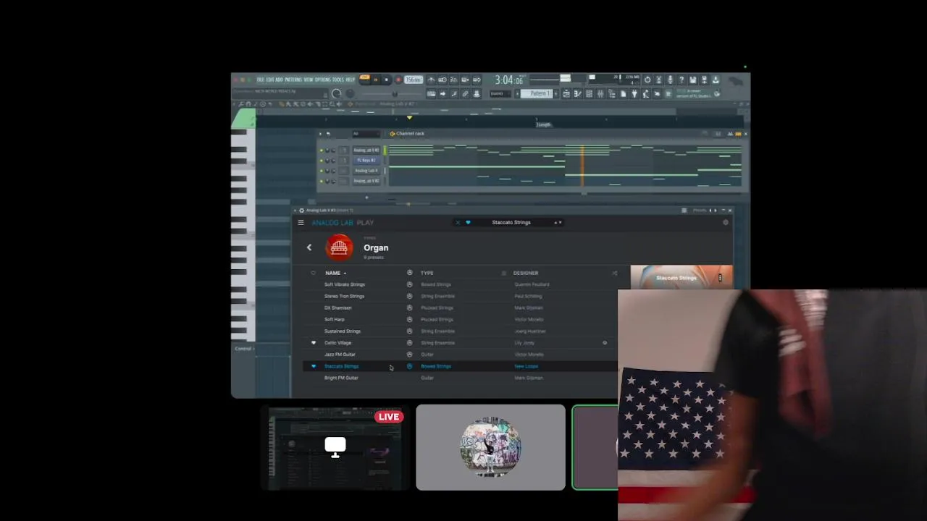The width and height of the screenshot is (927, 521).
Task: Click the X beside Staccato Strings preset name
Action: pyautogui.click(x=458, y=222)
